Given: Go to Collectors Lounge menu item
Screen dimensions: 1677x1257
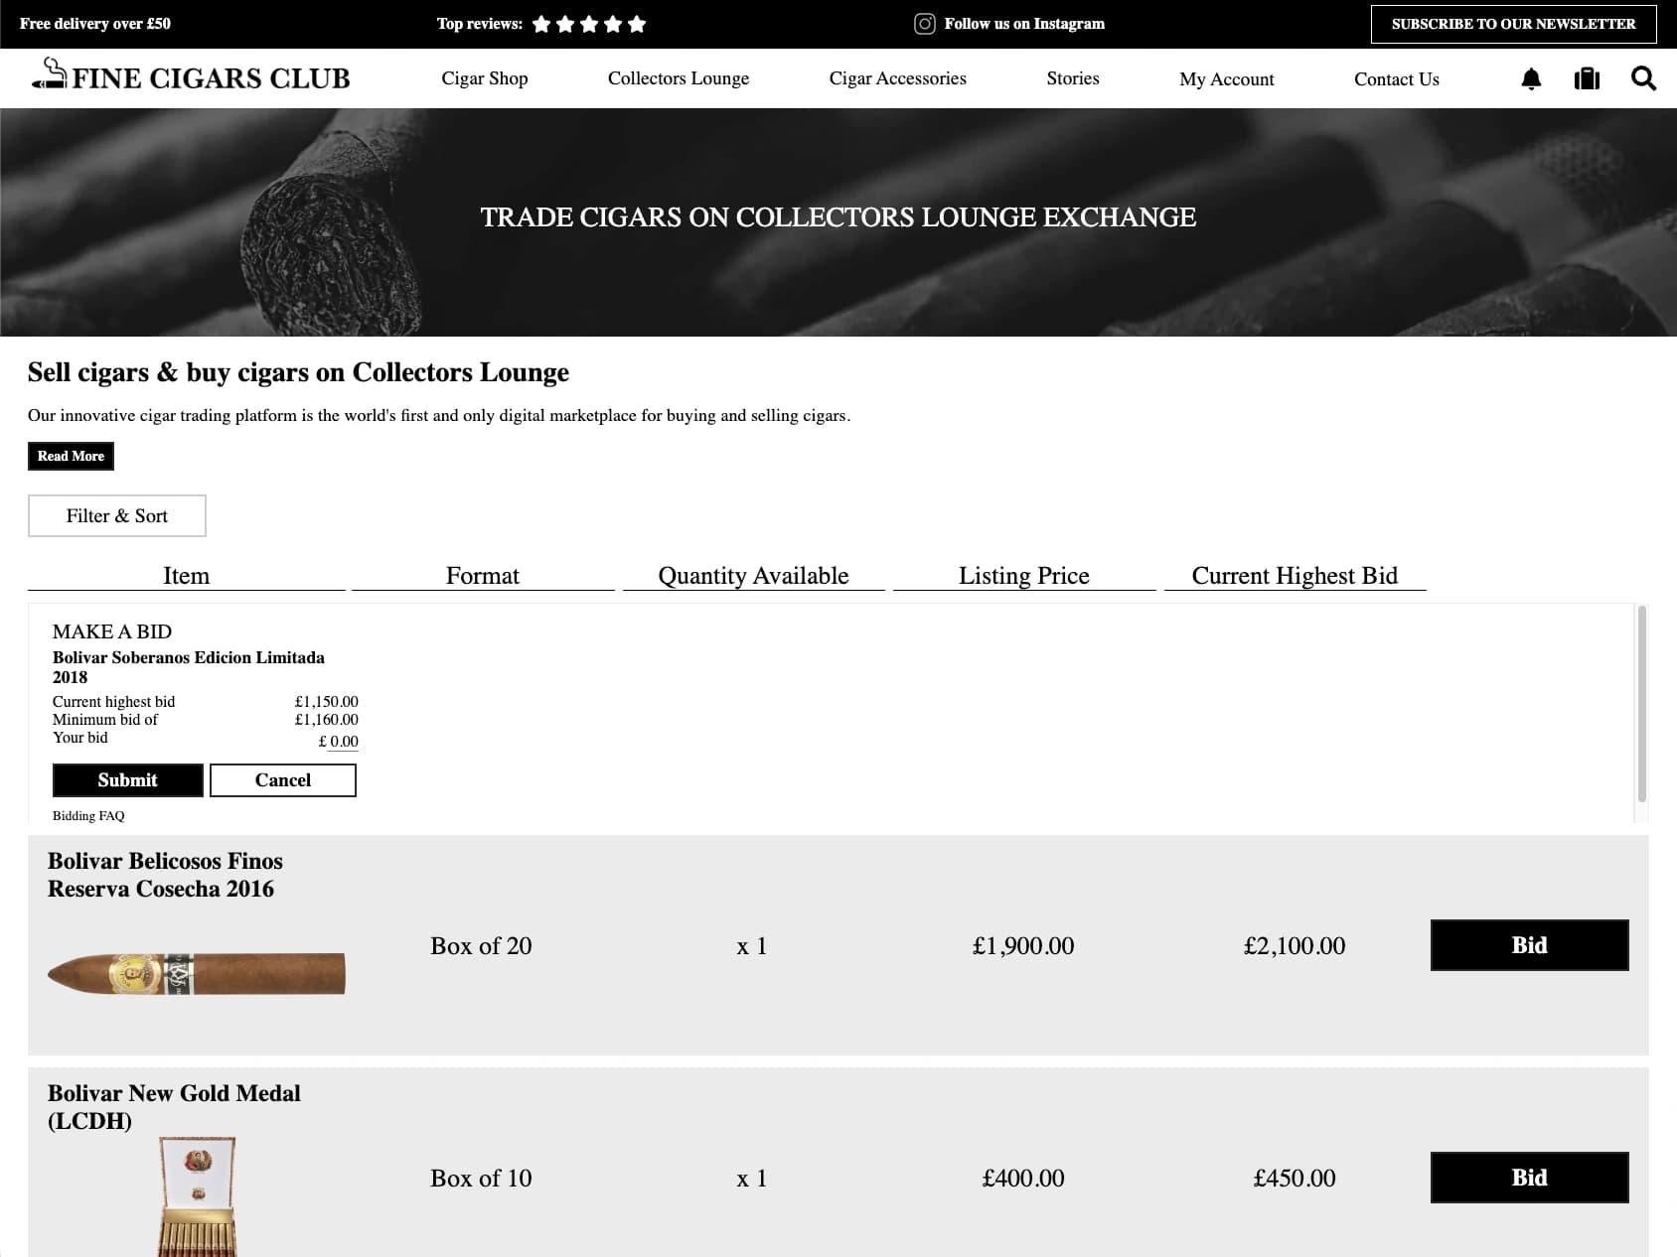Looking at the screenshot, I should pyautogui.click(x=678, y=78).
